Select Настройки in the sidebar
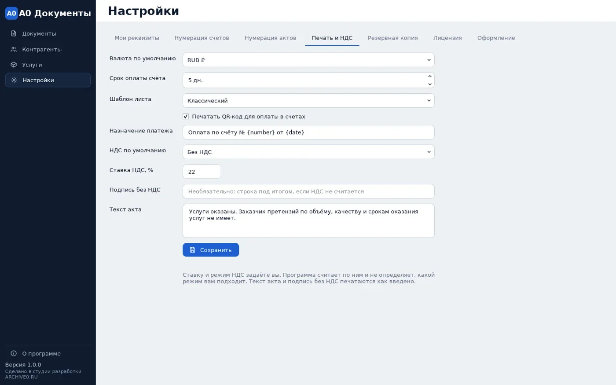The height and width of the screenshot is (385, 616). coord(48,80)
